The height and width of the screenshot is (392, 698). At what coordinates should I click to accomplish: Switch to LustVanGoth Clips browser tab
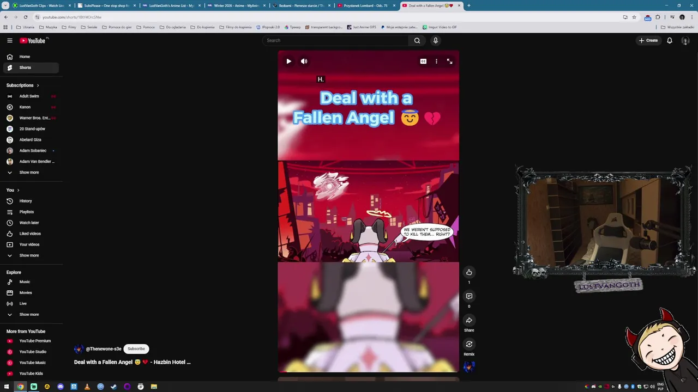41,5
